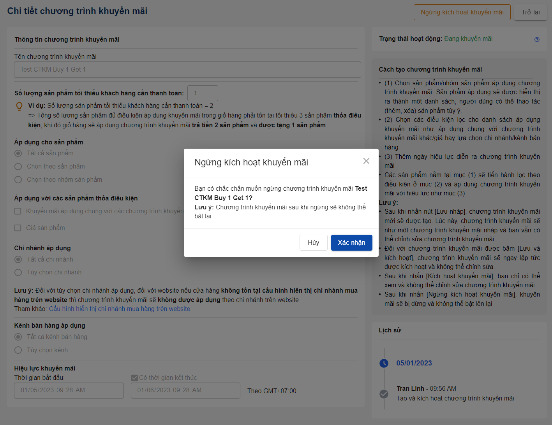The height and width of the screenshot is (425, 552).
Task: Close the deactivation dialog with X icon
Action: coord(366,161)
